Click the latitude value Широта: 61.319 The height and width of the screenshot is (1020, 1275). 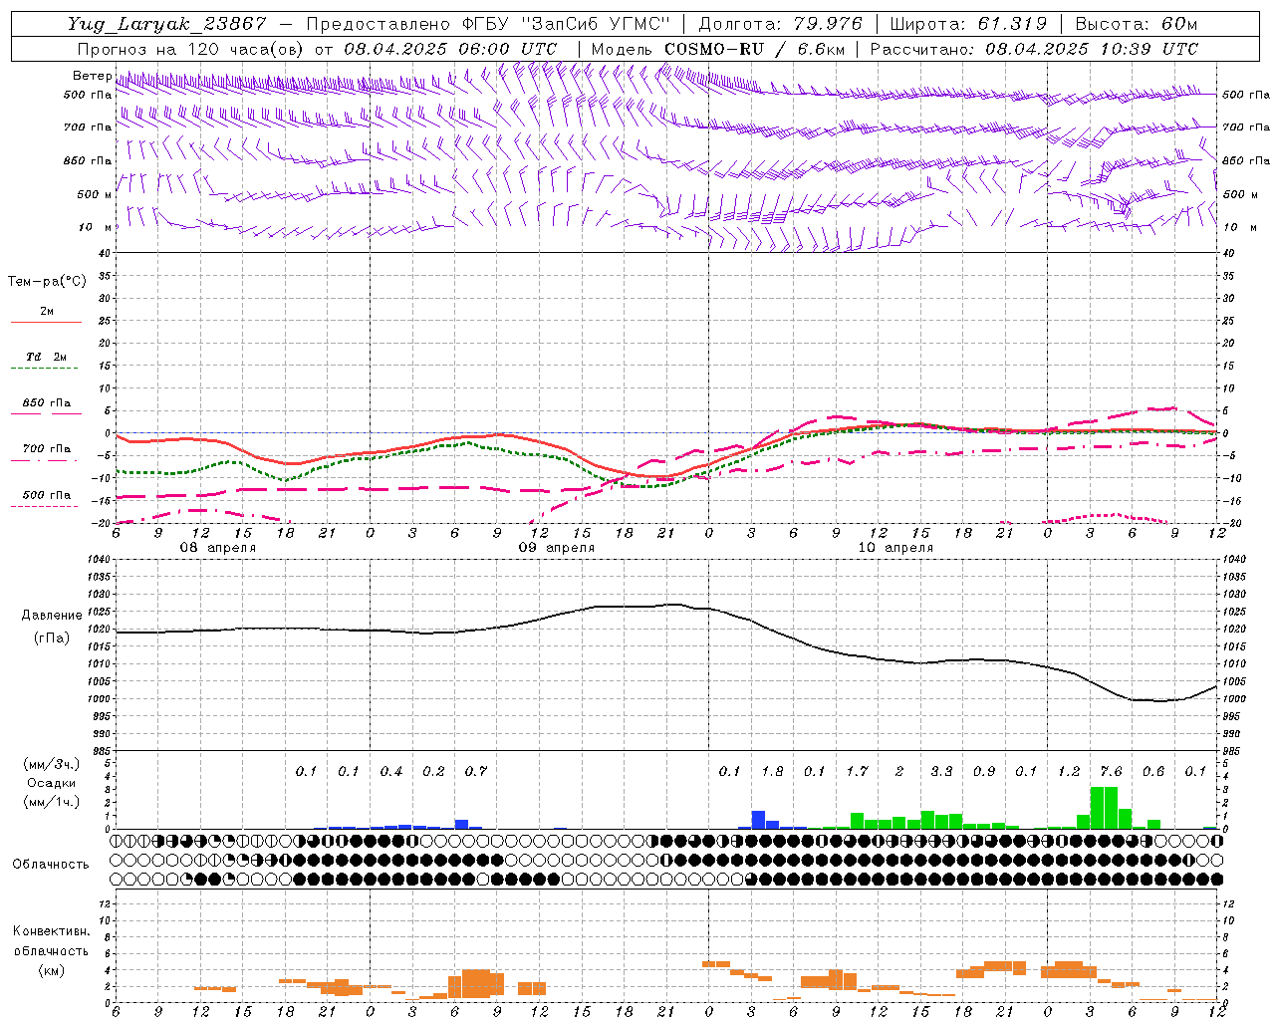[968, 24]
